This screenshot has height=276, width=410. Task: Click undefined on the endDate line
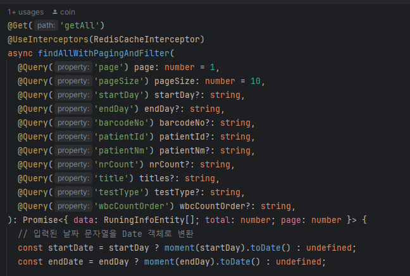[299, 261]
